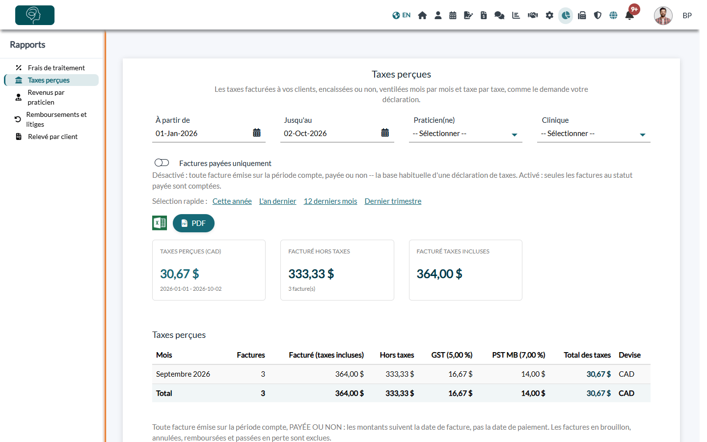Image resolution: width=707 pixels, height=442 pixels.
Task: Open the notes signing pen icon
Action: (468, 15)
